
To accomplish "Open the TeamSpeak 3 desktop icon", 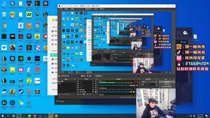I will (12, 5).
